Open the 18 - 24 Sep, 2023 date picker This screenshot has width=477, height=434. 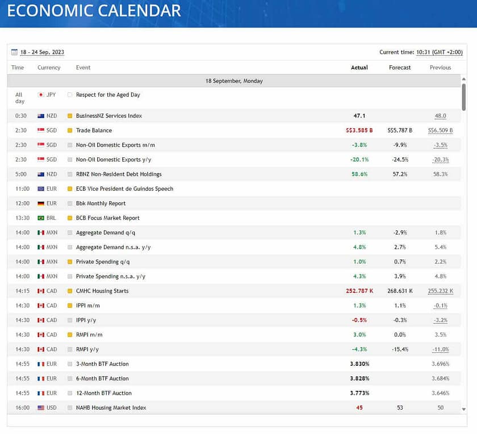42,52
